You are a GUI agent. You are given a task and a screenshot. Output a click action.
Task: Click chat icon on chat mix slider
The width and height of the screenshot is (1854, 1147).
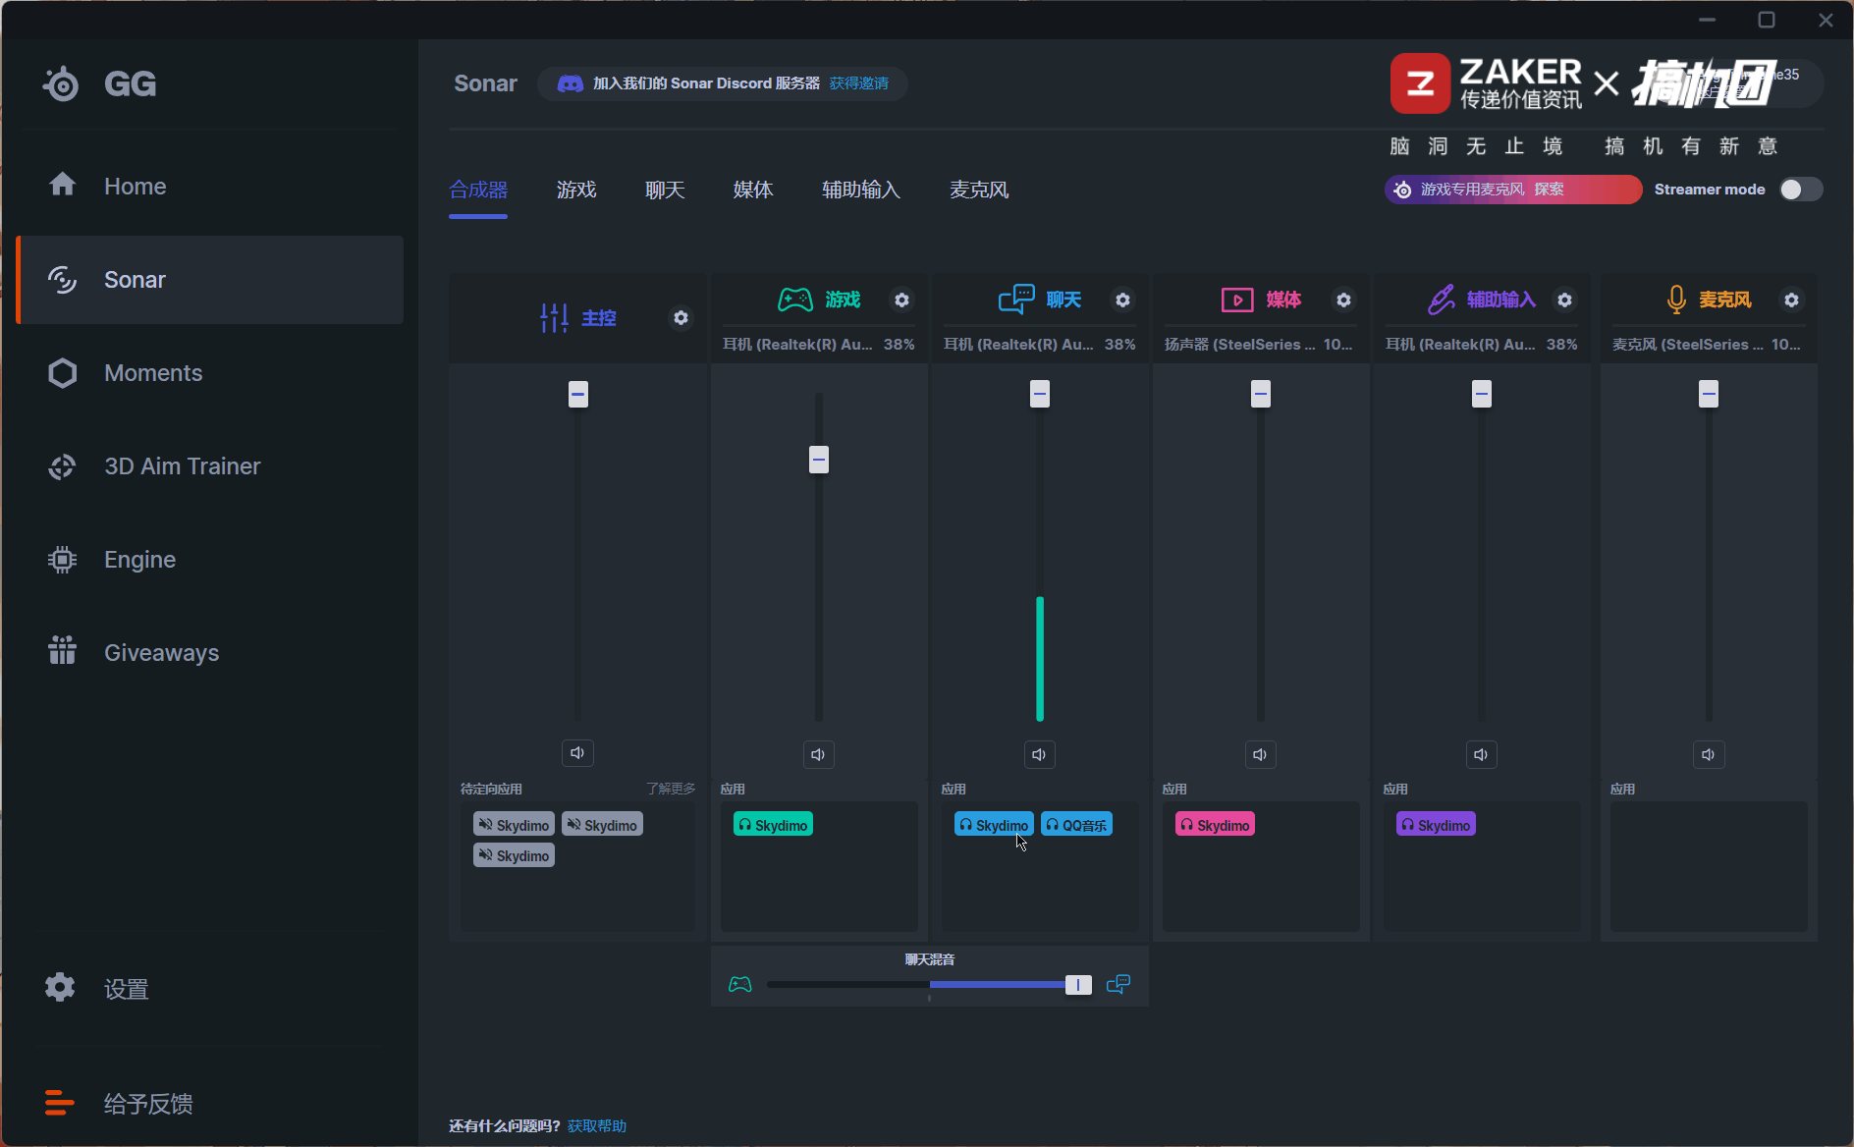[x=1118, y=984]
